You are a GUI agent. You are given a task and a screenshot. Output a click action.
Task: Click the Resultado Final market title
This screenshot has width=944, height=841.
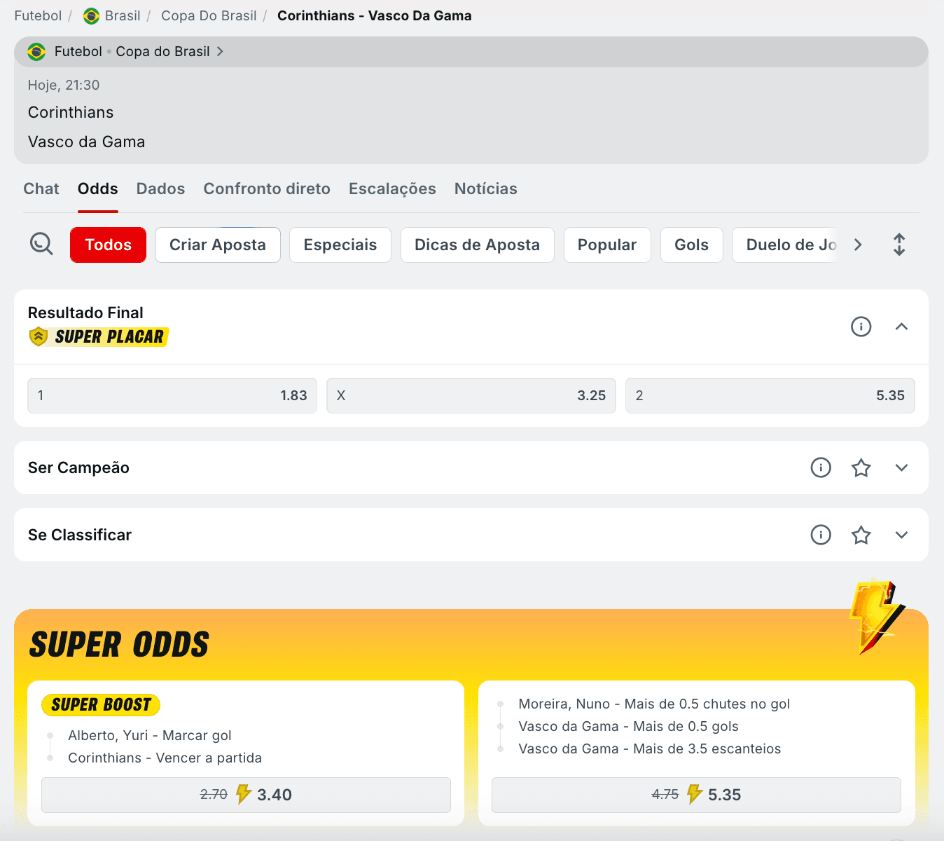point(85,313)
